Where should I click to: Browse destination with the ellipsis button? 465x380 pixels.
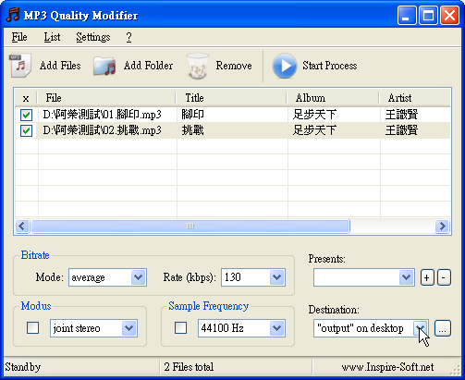pyautogui.click(x=443, y=328)
